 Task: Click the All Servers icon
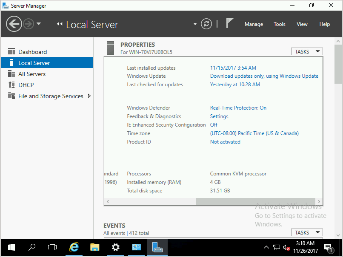click(x=11, y=73)
